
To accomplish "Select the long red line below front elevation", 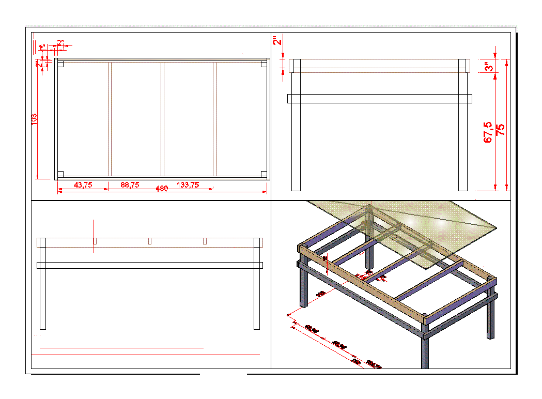I will point(146,355).
